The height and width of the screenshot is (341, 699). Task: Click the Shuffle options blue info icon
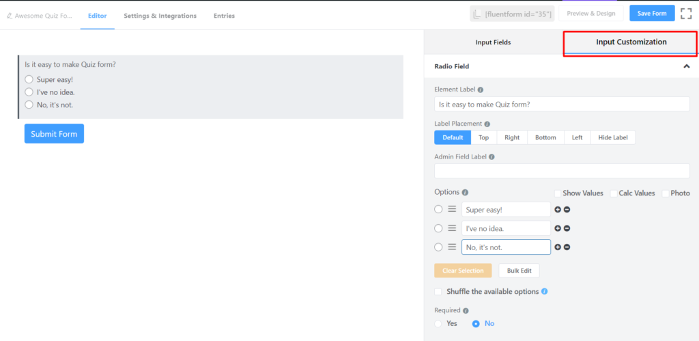point(544,292)
